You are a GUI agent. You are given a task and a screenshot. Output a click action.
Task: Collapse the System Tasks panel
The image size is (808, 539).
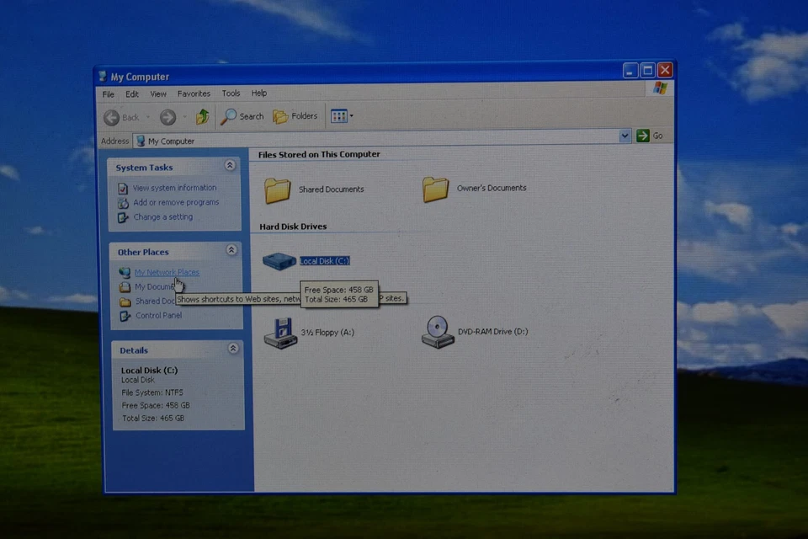point(230,166)
